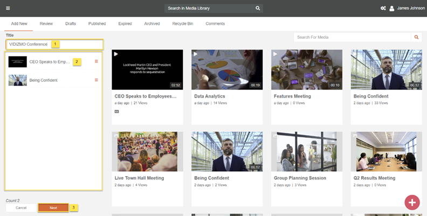Click reorder handle for Being Confident item
Screen dimensions: 427x216
[97, 80]
